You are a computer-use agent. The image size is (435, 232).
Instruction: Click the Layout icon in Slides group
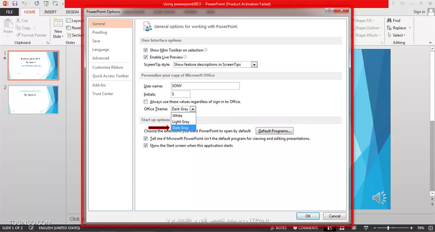[68, 20]
